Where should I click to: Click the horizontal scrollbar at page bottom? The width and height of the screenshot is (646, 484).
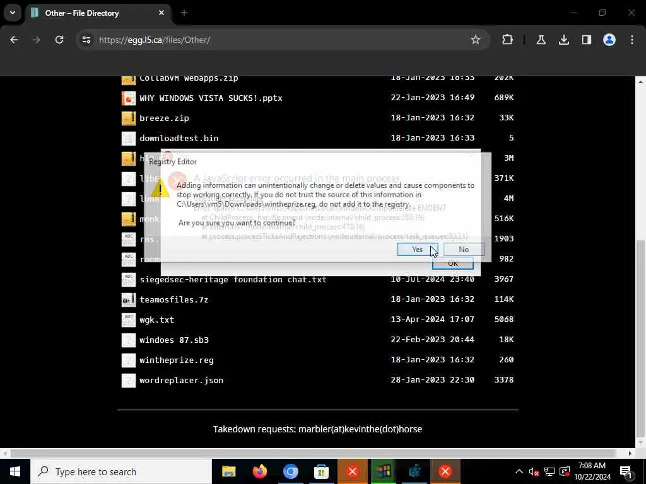(x=313, y=453)
